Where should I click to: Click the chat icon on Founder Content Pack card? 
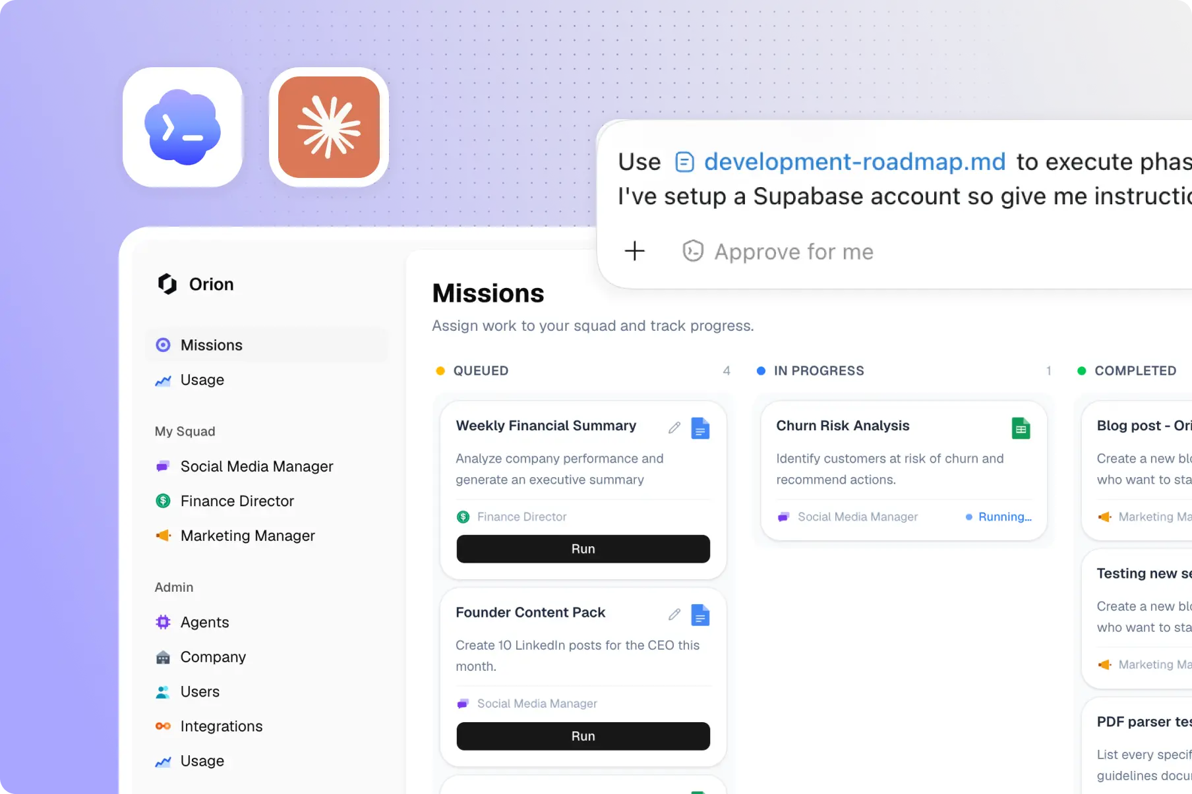(x=463, y=704)
